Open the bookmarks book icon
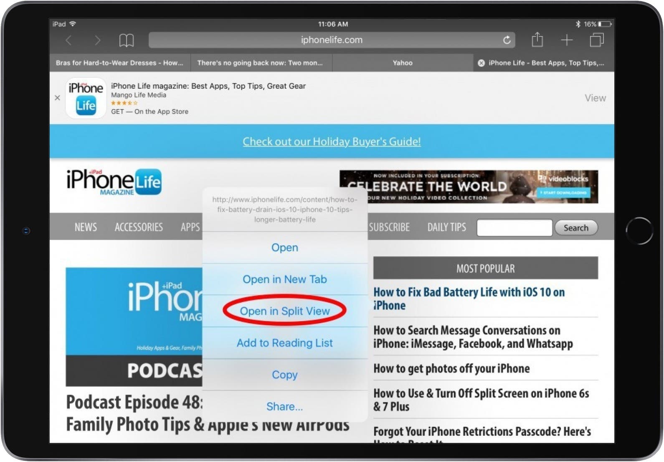This screenshot has width=664, height=462. click(126, 41)
